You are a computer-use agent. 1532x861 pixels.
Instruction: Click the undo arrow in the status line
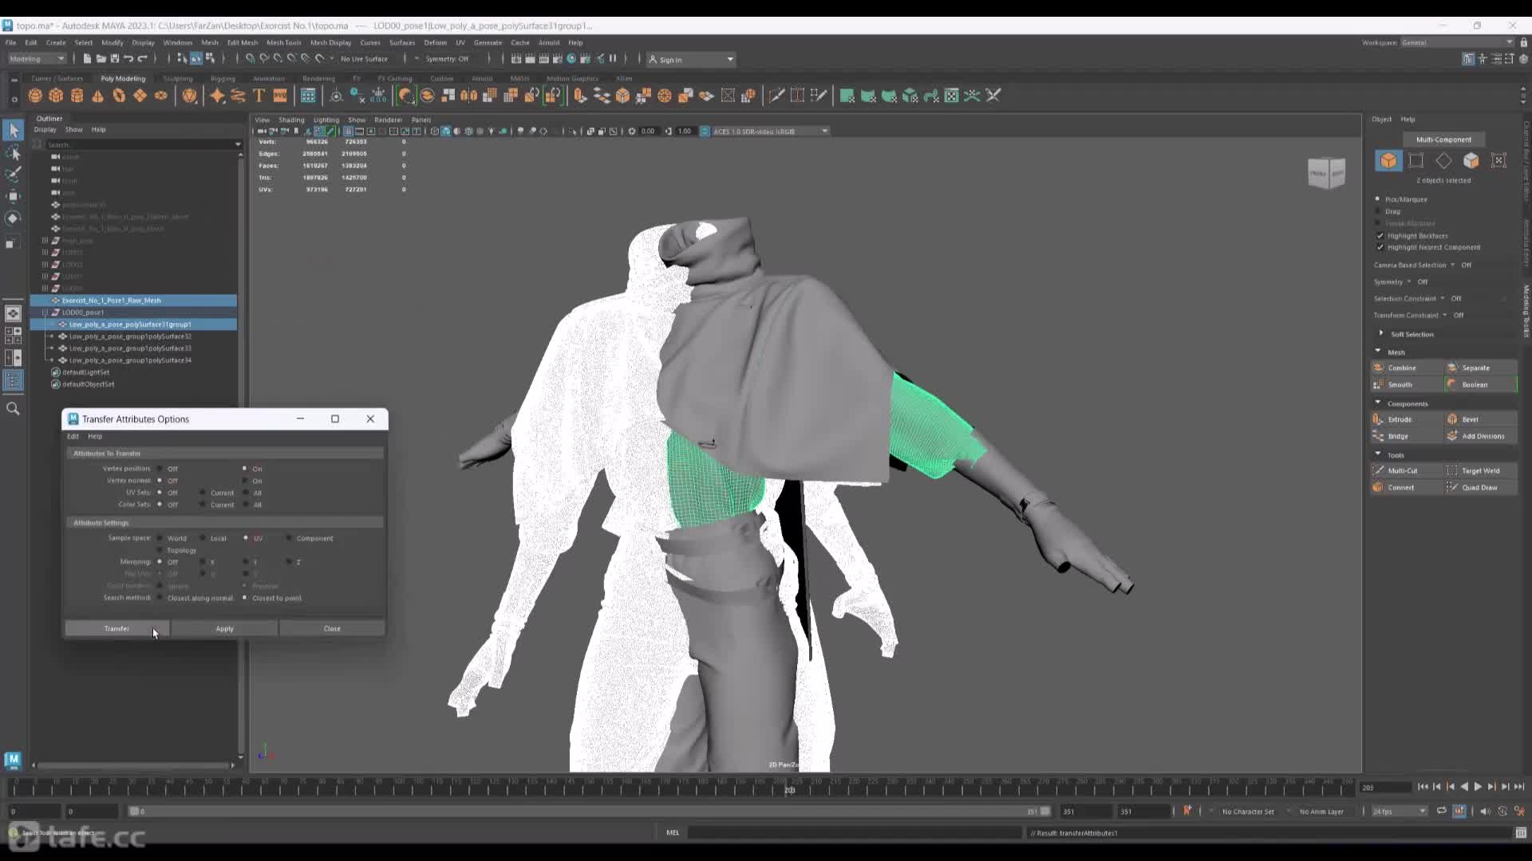(128, 58)
